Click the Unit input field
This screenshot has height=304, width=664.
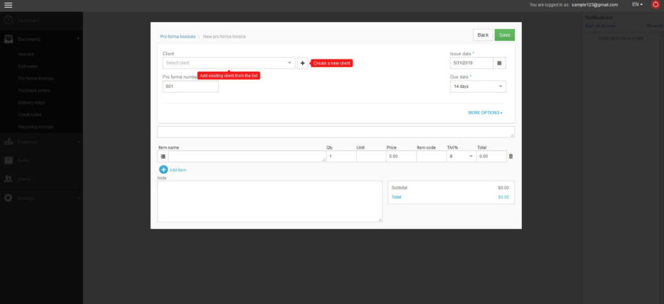tap(371, 157)
